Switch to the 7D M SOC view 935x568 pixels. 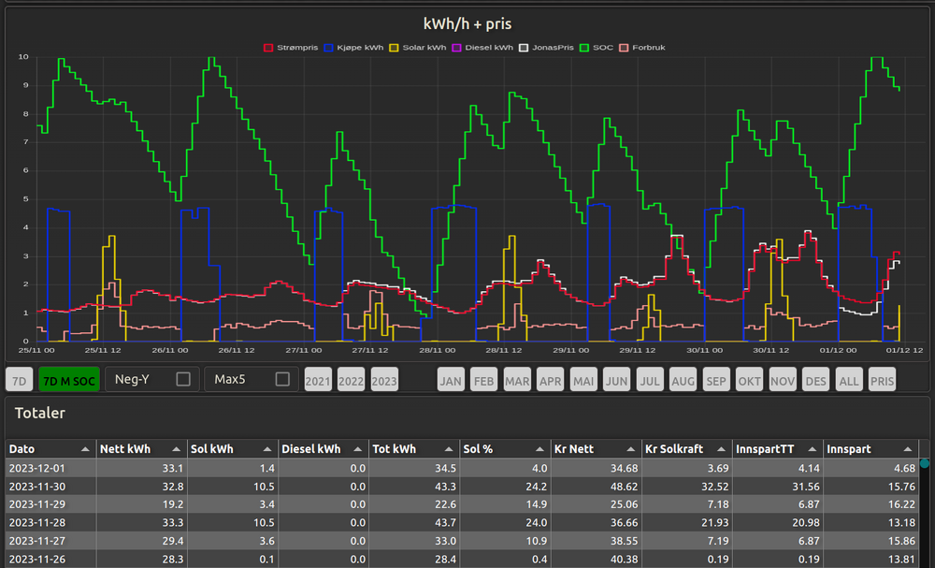[x=69, y=381]
